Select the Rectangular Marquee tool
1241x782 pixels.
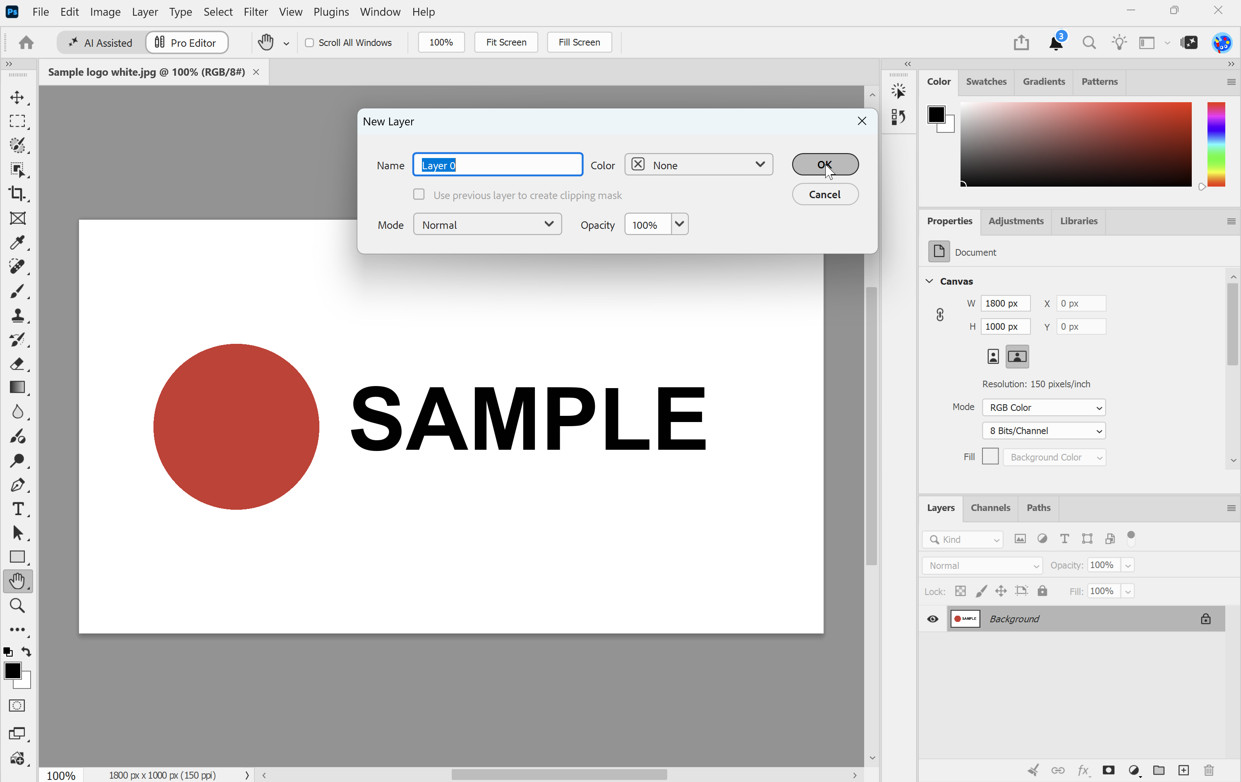tap(17, 121)
